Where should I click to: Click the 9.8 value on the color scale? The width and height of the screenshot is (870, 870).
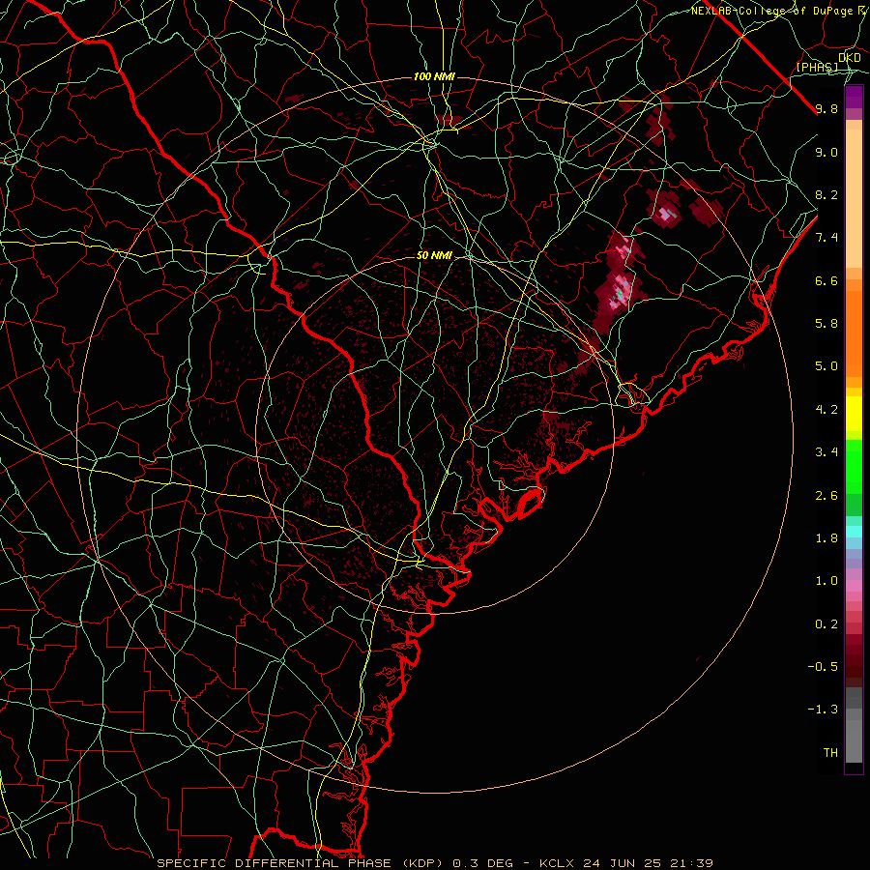826,108
